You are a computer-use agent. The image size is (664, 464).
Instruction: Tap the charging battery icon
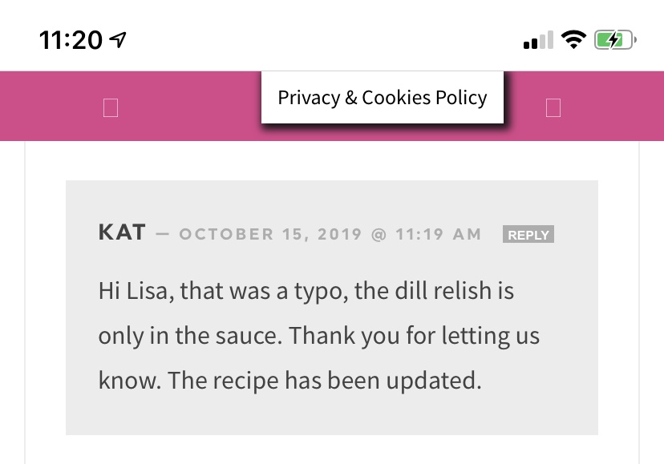pyautogui.click(x=615, y=40)
